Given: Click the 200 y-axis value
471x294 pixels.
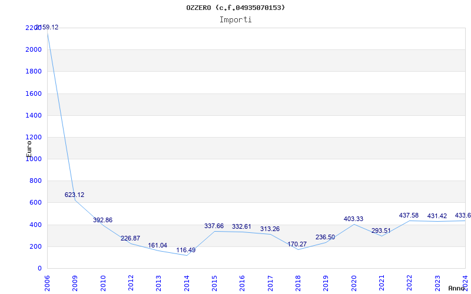Looking at the screenshot, I should coord(35,246).
